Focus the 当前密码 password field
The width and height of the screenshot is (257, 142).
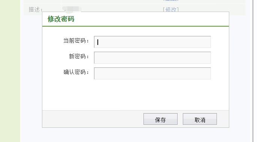(152, 42)
